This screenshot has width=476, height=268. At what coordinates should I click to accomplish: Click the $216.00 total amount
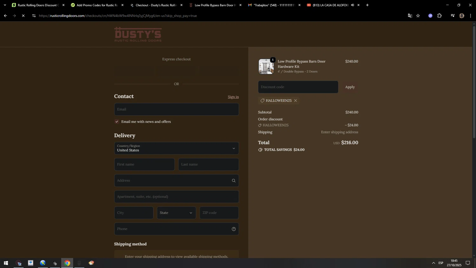click(350, 143)
